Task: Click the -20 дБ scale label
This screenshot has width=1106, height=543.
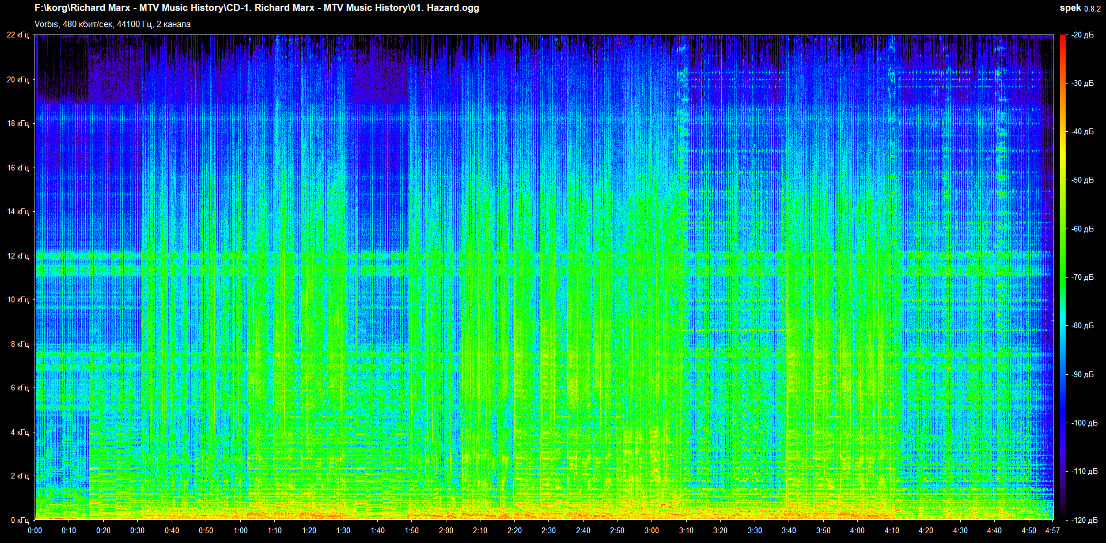Action: [1082, 35]
